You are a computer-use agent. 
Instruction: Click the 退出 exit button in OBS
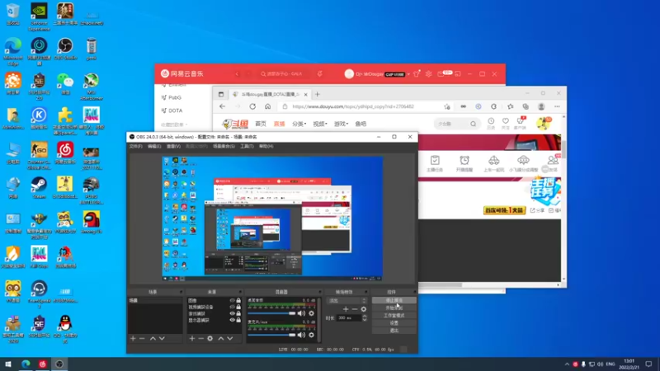point(394,331)
